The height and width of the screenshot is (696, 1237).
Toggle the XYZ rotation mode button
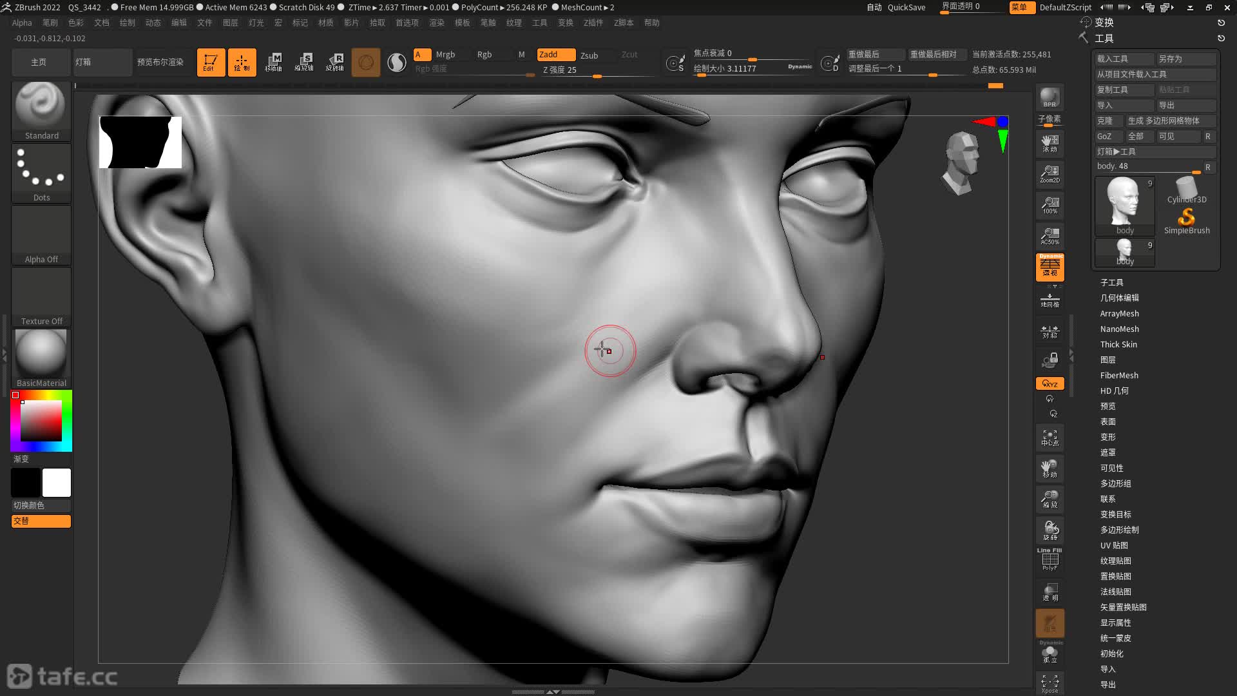(x=1050, y=383)
